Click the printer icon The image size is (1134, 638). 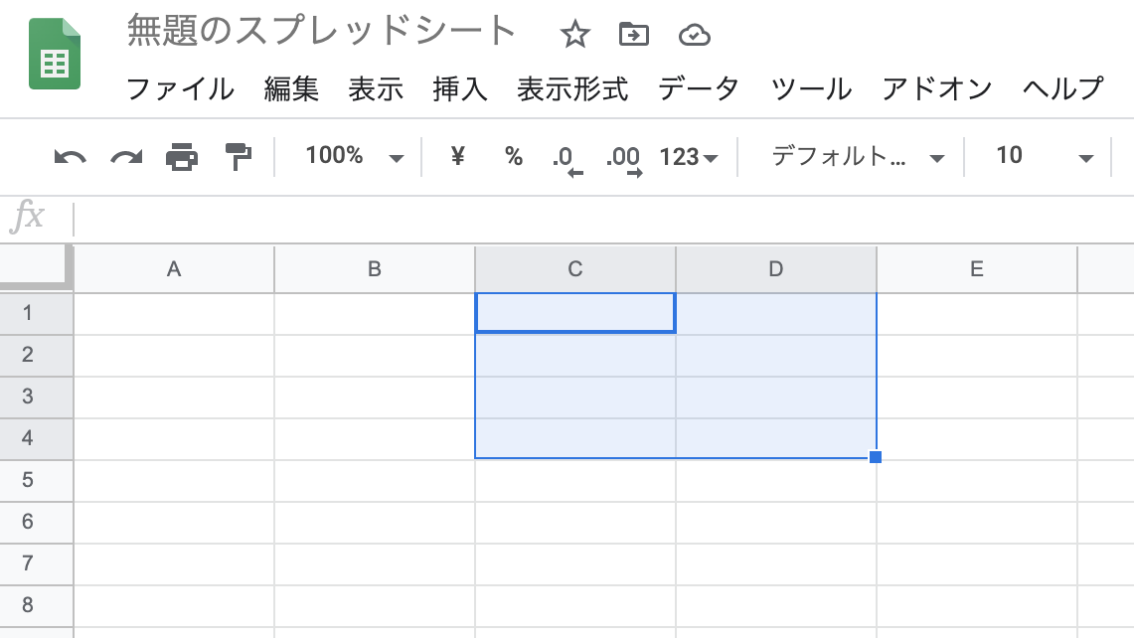point(182,156)
